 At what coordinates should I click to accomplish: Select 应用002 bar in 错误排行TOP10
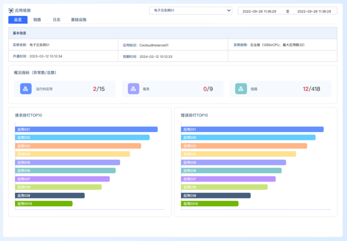[x=248, y=138]
